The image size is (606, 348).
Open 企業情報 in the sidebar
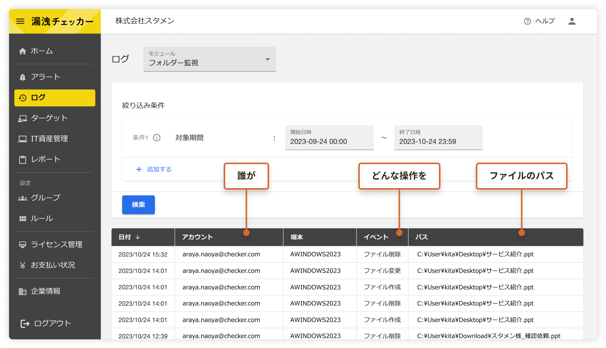[55, 291]
